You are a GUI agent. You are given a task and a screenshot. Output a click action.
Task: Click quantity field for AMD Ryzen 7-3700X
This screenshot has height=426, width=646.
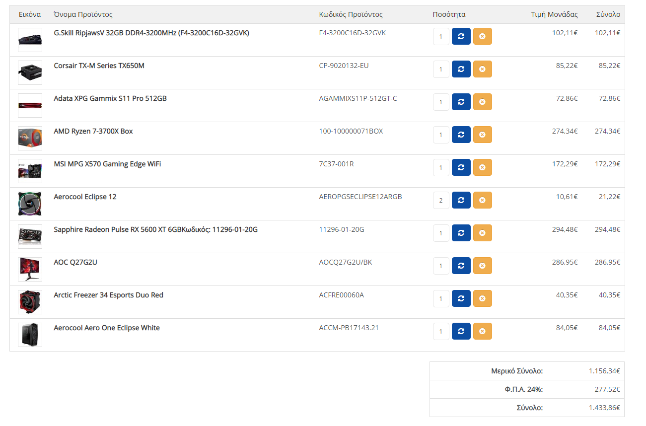[441, 135]
